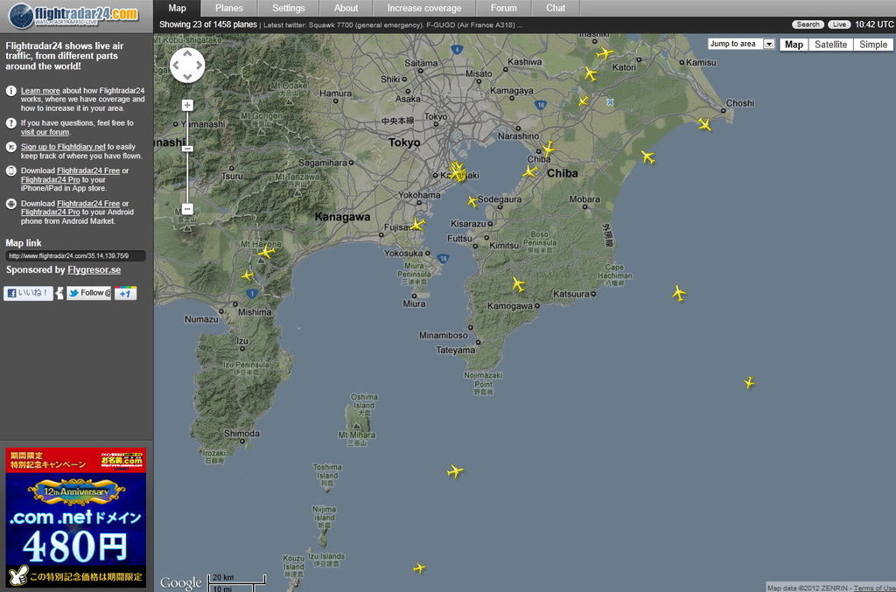Click the zoom in plus button

187,105
